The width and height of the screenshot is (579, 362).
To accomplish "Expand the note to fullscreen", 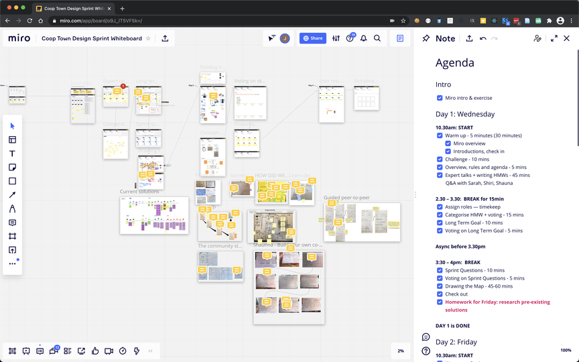I will (x=554, y=38).
